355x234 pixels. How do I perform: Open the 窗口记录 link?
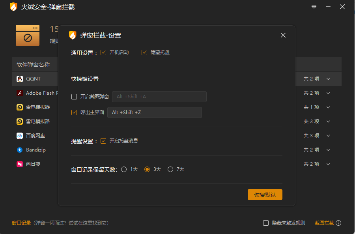[x=21, y=223]
